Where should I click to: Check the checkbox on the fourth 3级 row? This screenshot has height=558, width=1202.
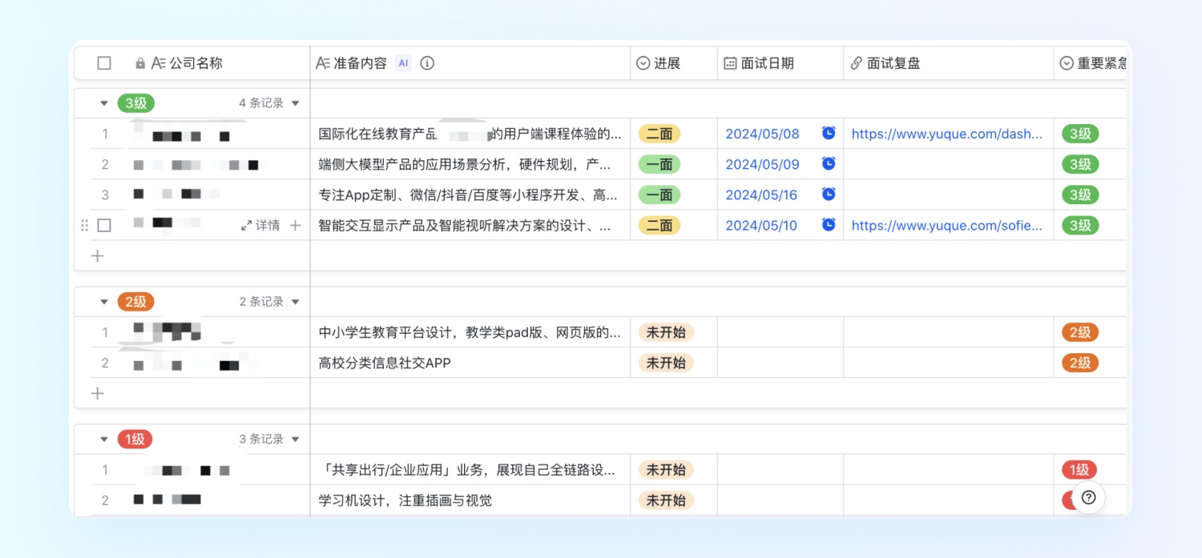pos(103,225)
